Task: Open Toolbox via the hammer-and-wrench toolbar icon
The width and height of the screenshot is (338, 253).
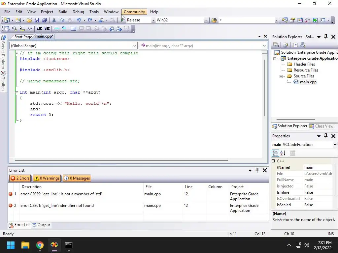Action: pyautogui.click(x=307, y=20)
